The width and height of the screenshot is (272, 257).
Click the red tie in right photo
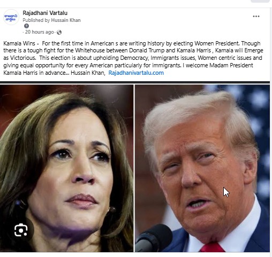tap(212, 247)
